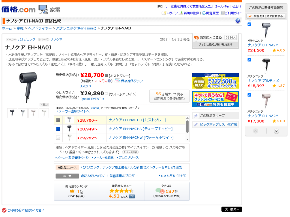Click 56店舗すべて見る button
The image size is (290, 217).
click(x=169, y=96)
